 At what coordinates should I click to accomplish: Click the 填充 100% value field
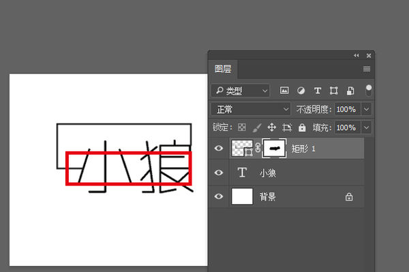coord(348,128)
